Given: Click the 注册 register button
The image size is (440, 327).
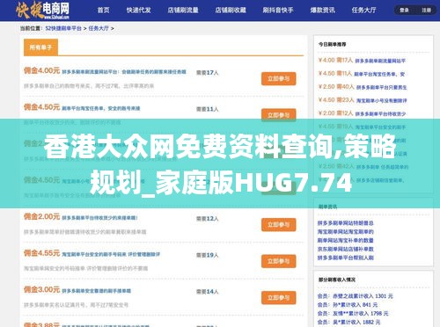Looking at the screenshot, I should (426, 11).
